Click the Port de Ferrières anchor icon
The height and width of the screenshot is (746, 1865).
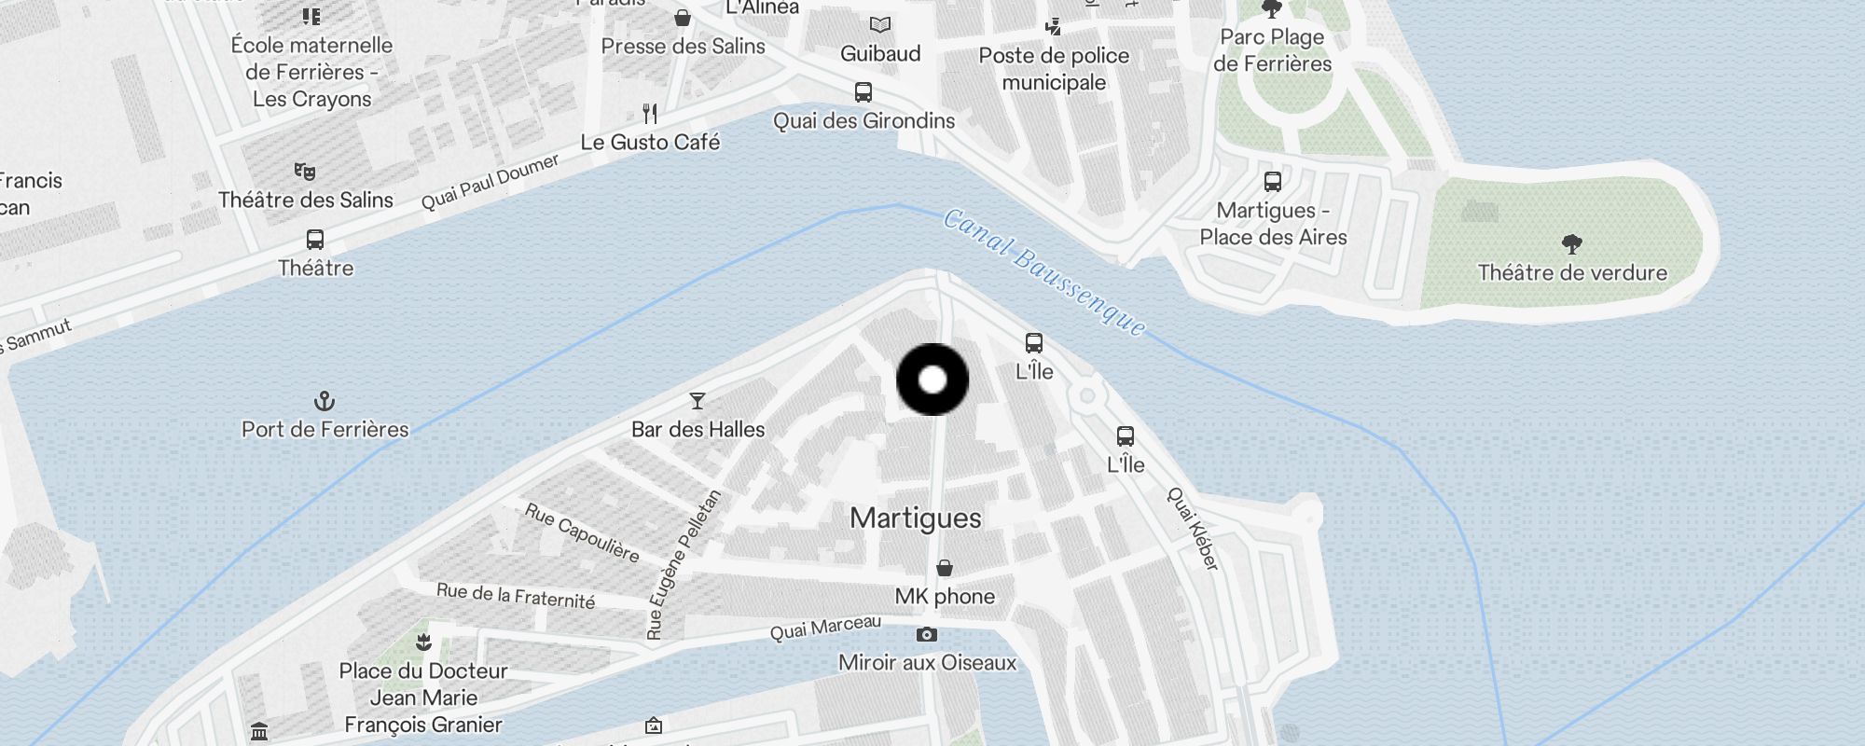pyautogui.click(x=324, y=401)
